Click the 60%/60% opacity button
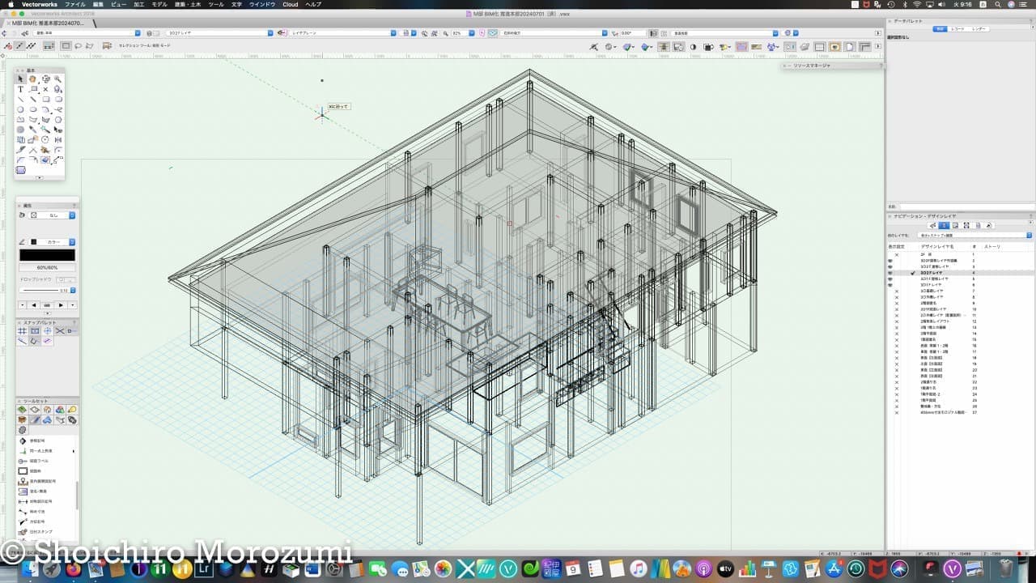 [x=47, y=267]
